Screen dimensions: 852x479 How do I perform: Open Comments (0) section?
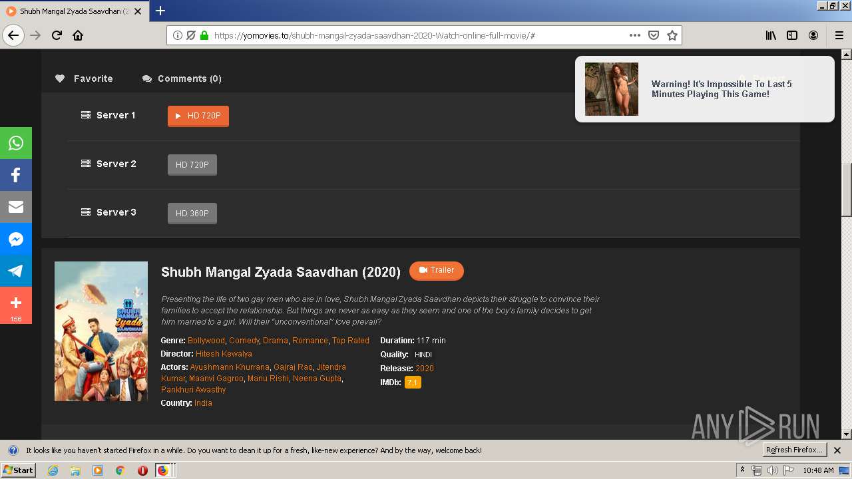point(182,79)
